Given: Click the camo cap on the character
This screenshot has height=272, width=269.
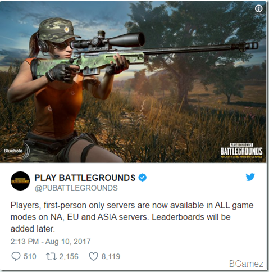Looking at the screenshot, I should click(58, 30).
